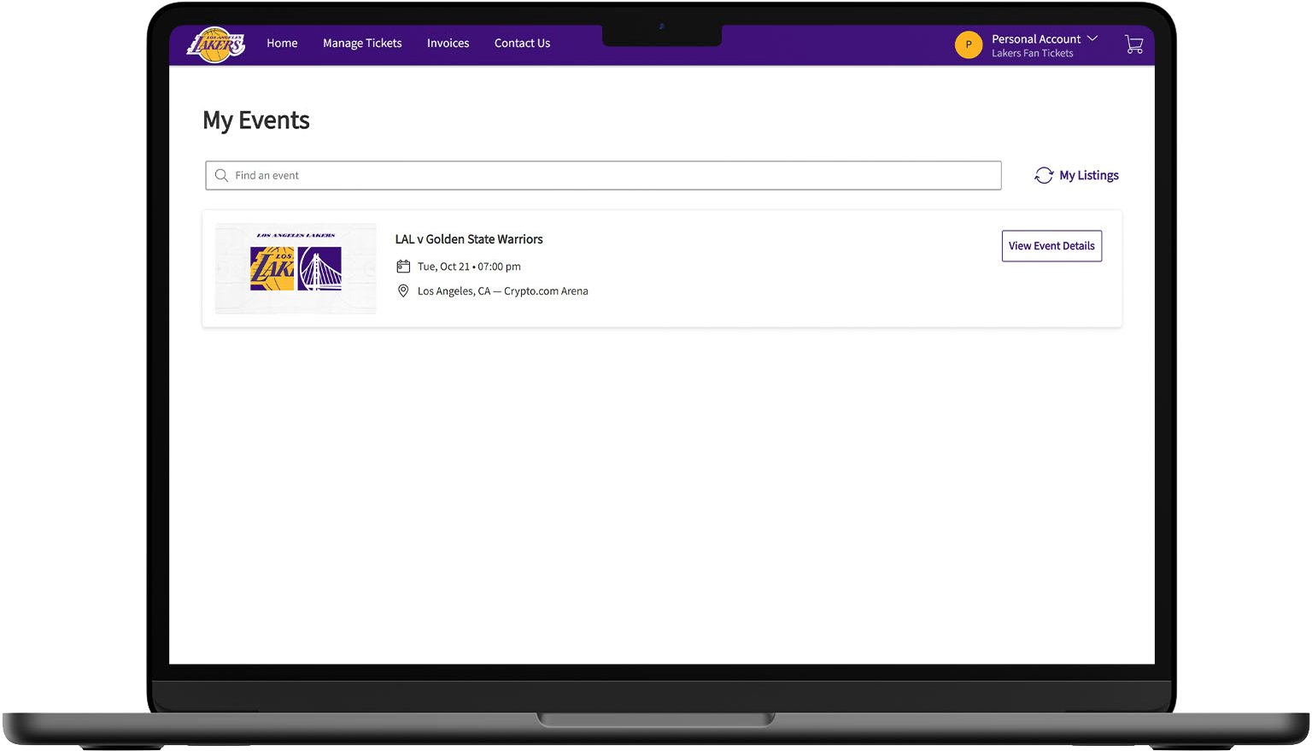
Task: Click the location pin icon by the venue
Action: pos(403,291)
